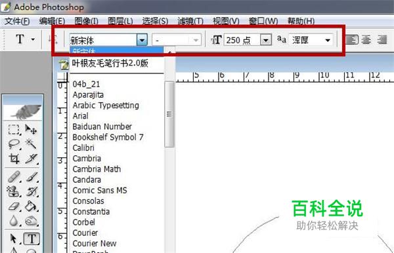Image resolution: width=394 pixels, height=253 pixels.
Task: Click the font list scrollbar thumb
Action: click(169, 114)
